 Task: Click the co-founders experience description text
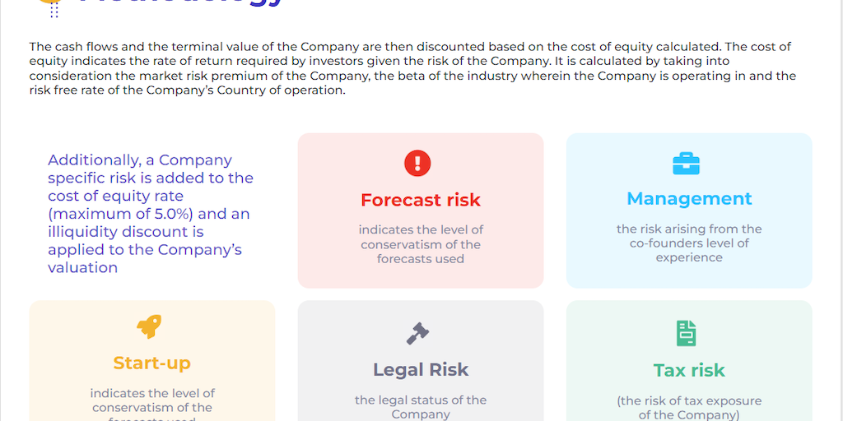click(689, 243)
